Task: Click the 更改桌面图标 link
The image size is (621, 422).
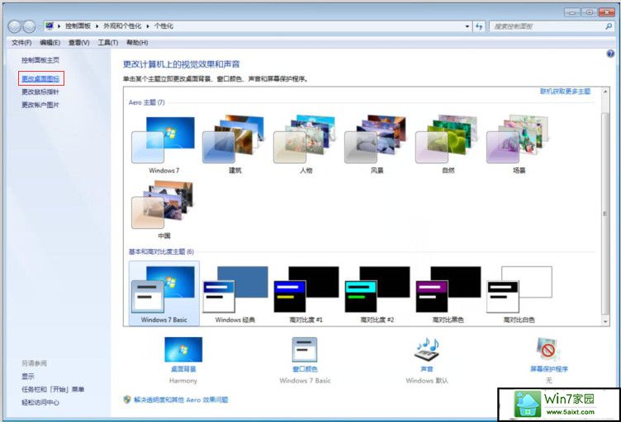Action: [40, 78]
